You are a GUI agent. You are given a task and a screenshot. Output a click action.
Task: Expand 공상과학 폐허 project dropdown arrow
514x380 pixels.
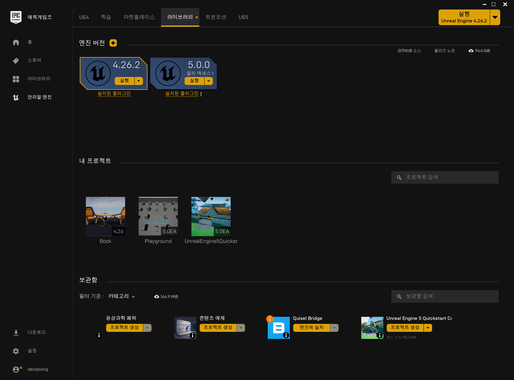pos(147,328)
